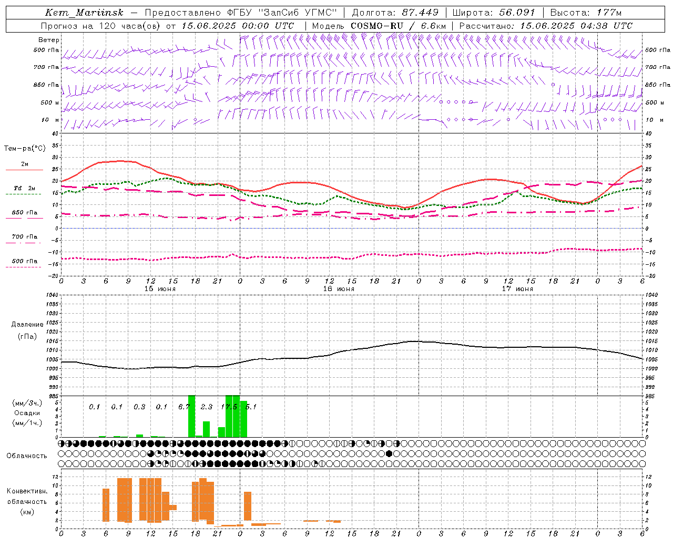Click the 6.7 precipitation value label
Viewport: 673px width, 538px height.
click(184, 407)
